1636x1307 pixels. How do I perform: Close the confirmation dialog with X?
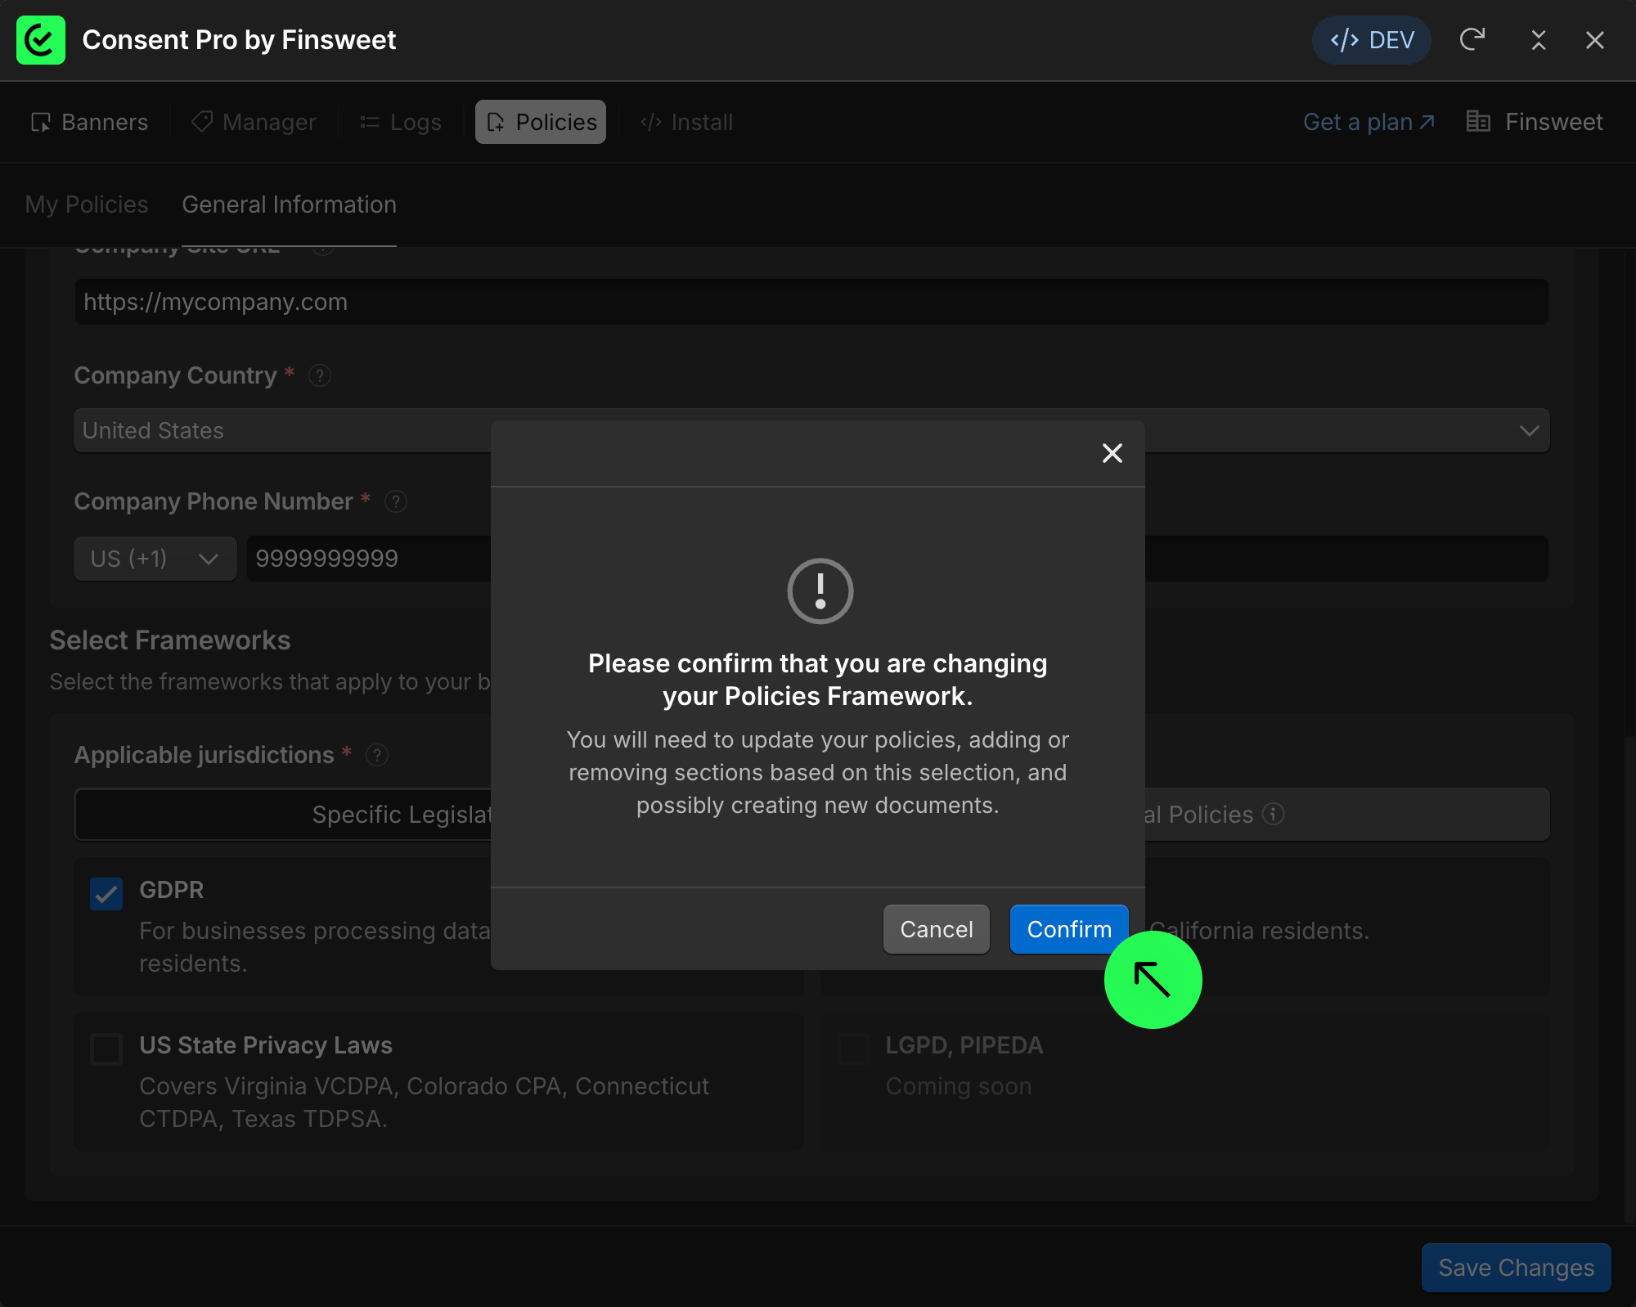tap(1112, 453)
